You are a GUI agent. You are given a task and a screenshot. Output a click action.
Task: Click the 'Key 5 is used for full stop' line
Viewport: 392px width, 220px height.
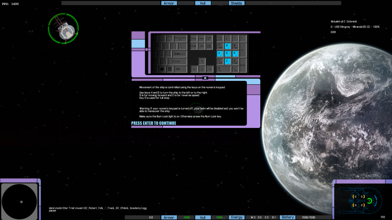tap(155, 98)
